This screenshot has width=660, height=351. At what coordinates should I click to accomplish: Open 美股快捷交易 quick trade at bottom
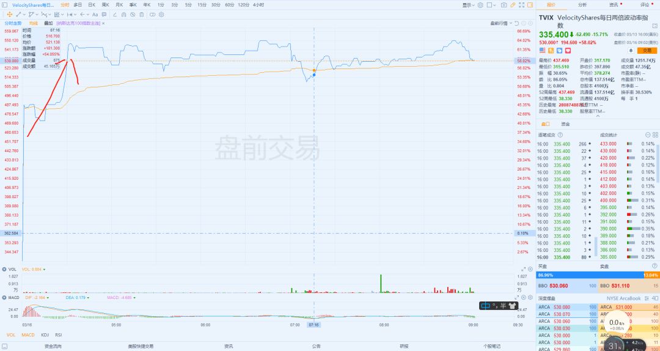tap(141, 346)
